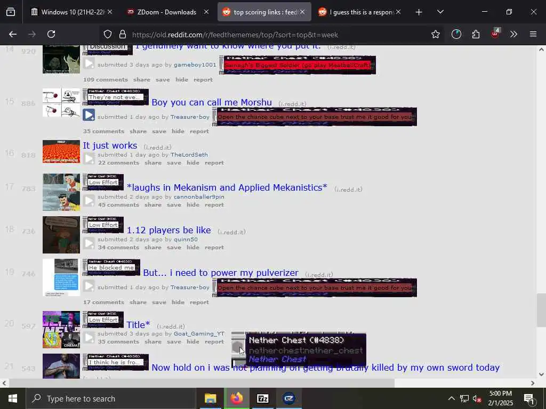
Task: View user profile quinn50
Action: 186,240
